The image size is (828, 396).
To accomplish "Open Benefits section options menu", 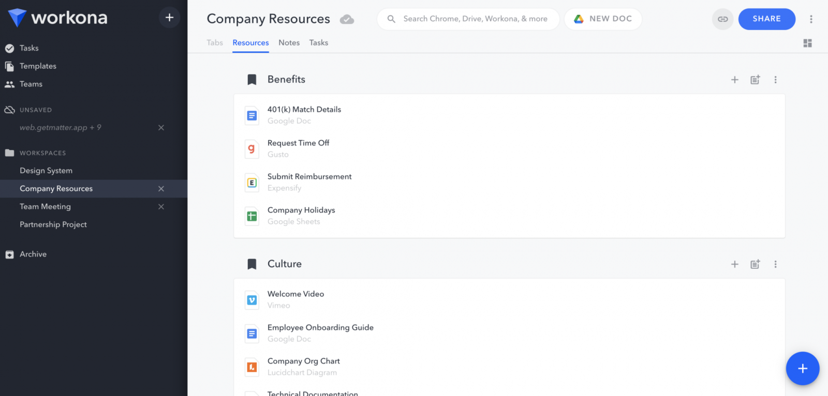I will pyautogui.click(x=775, y=80).
